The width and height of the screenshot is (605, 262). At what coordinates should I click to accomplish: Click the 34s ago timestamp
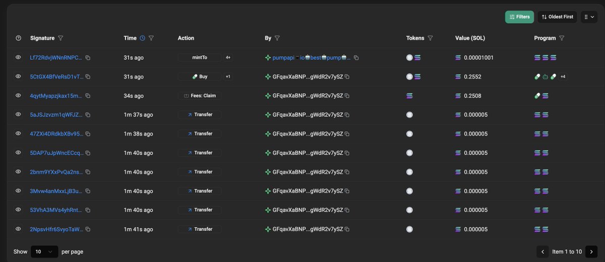click(x=134, y=96)
